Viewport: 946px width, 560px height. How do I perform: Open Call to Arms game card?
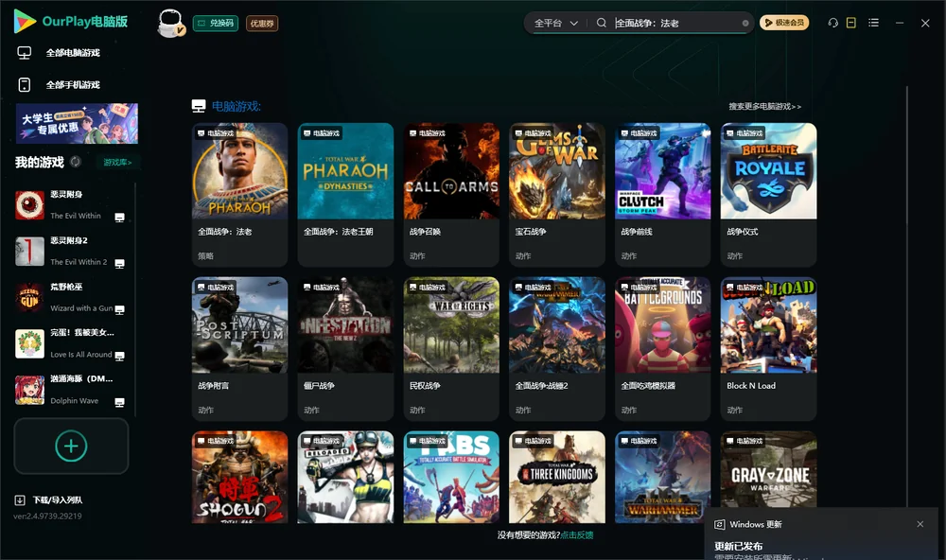click(x=451, y=194)
